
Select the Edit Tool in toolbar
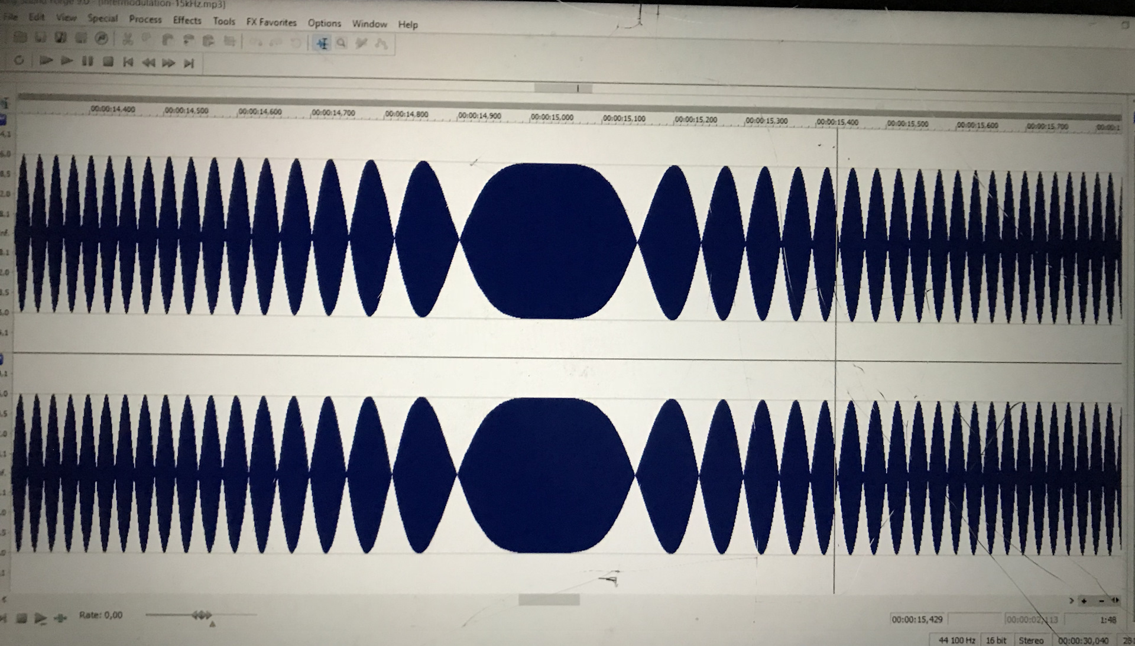(x=322, y=43)
